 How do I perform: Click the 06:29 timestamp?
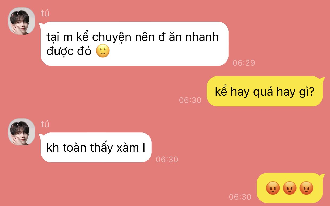click(244, 63)
